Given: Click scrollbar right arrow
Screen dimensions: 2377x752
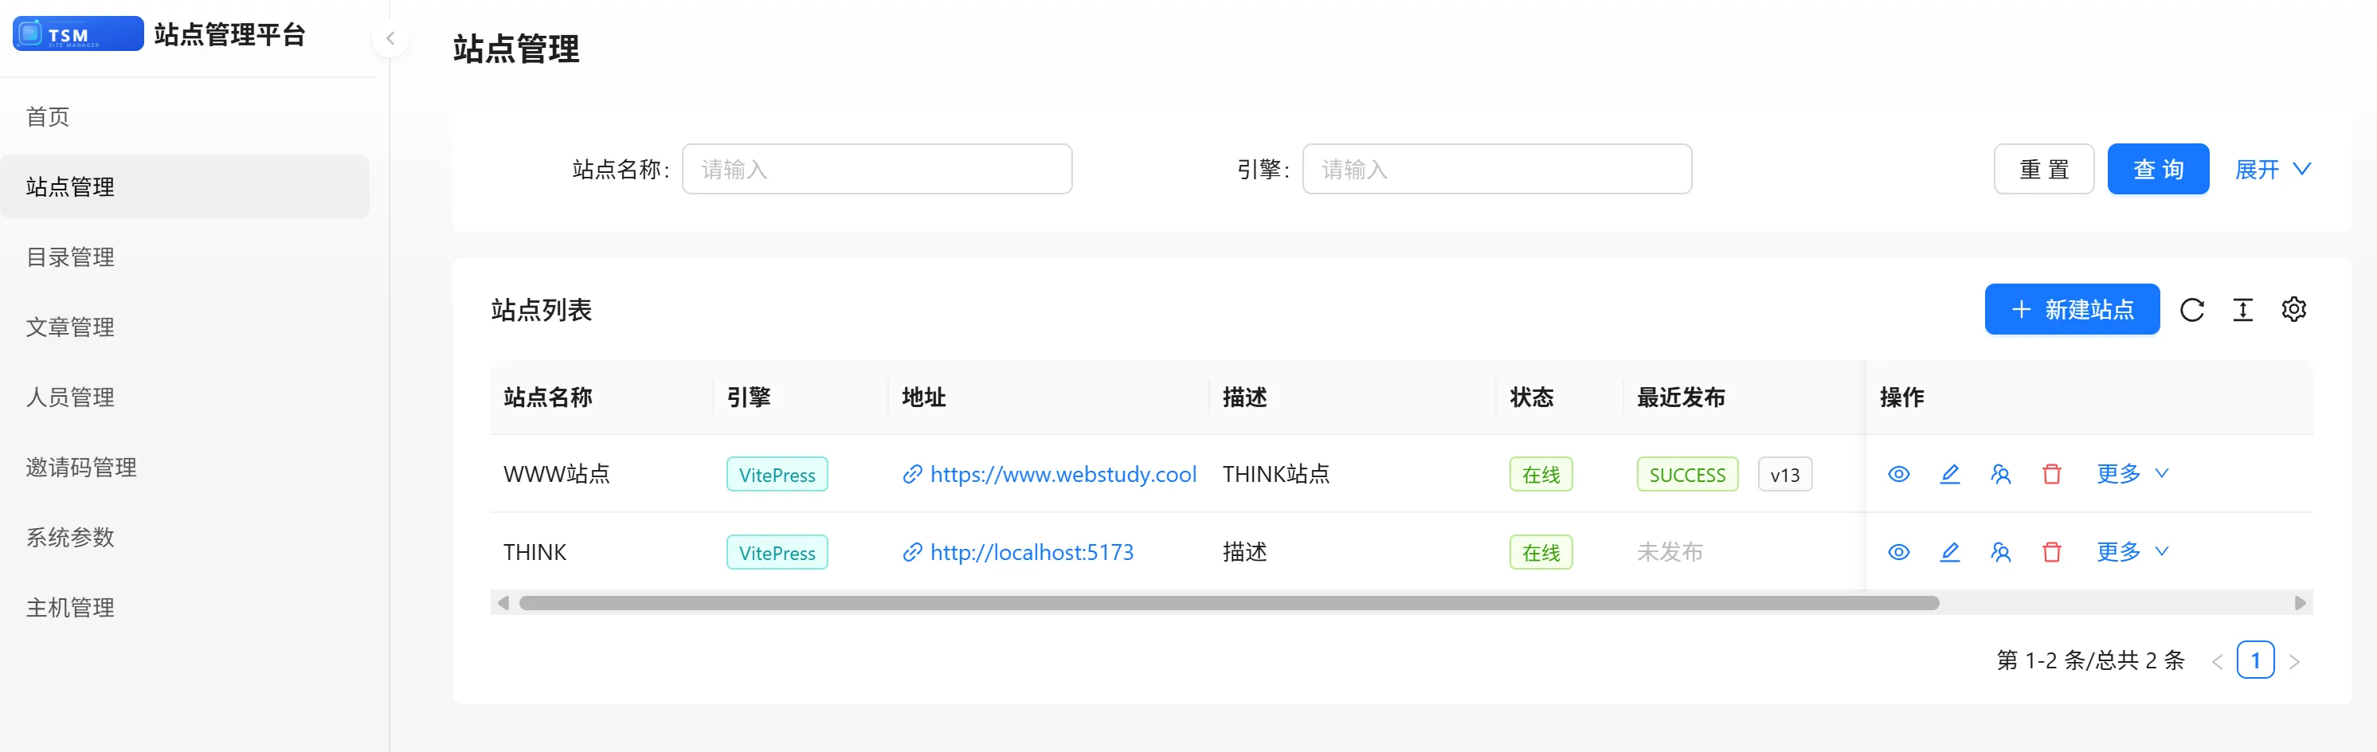Looking at the screenshot, I should coord(2300,602).
